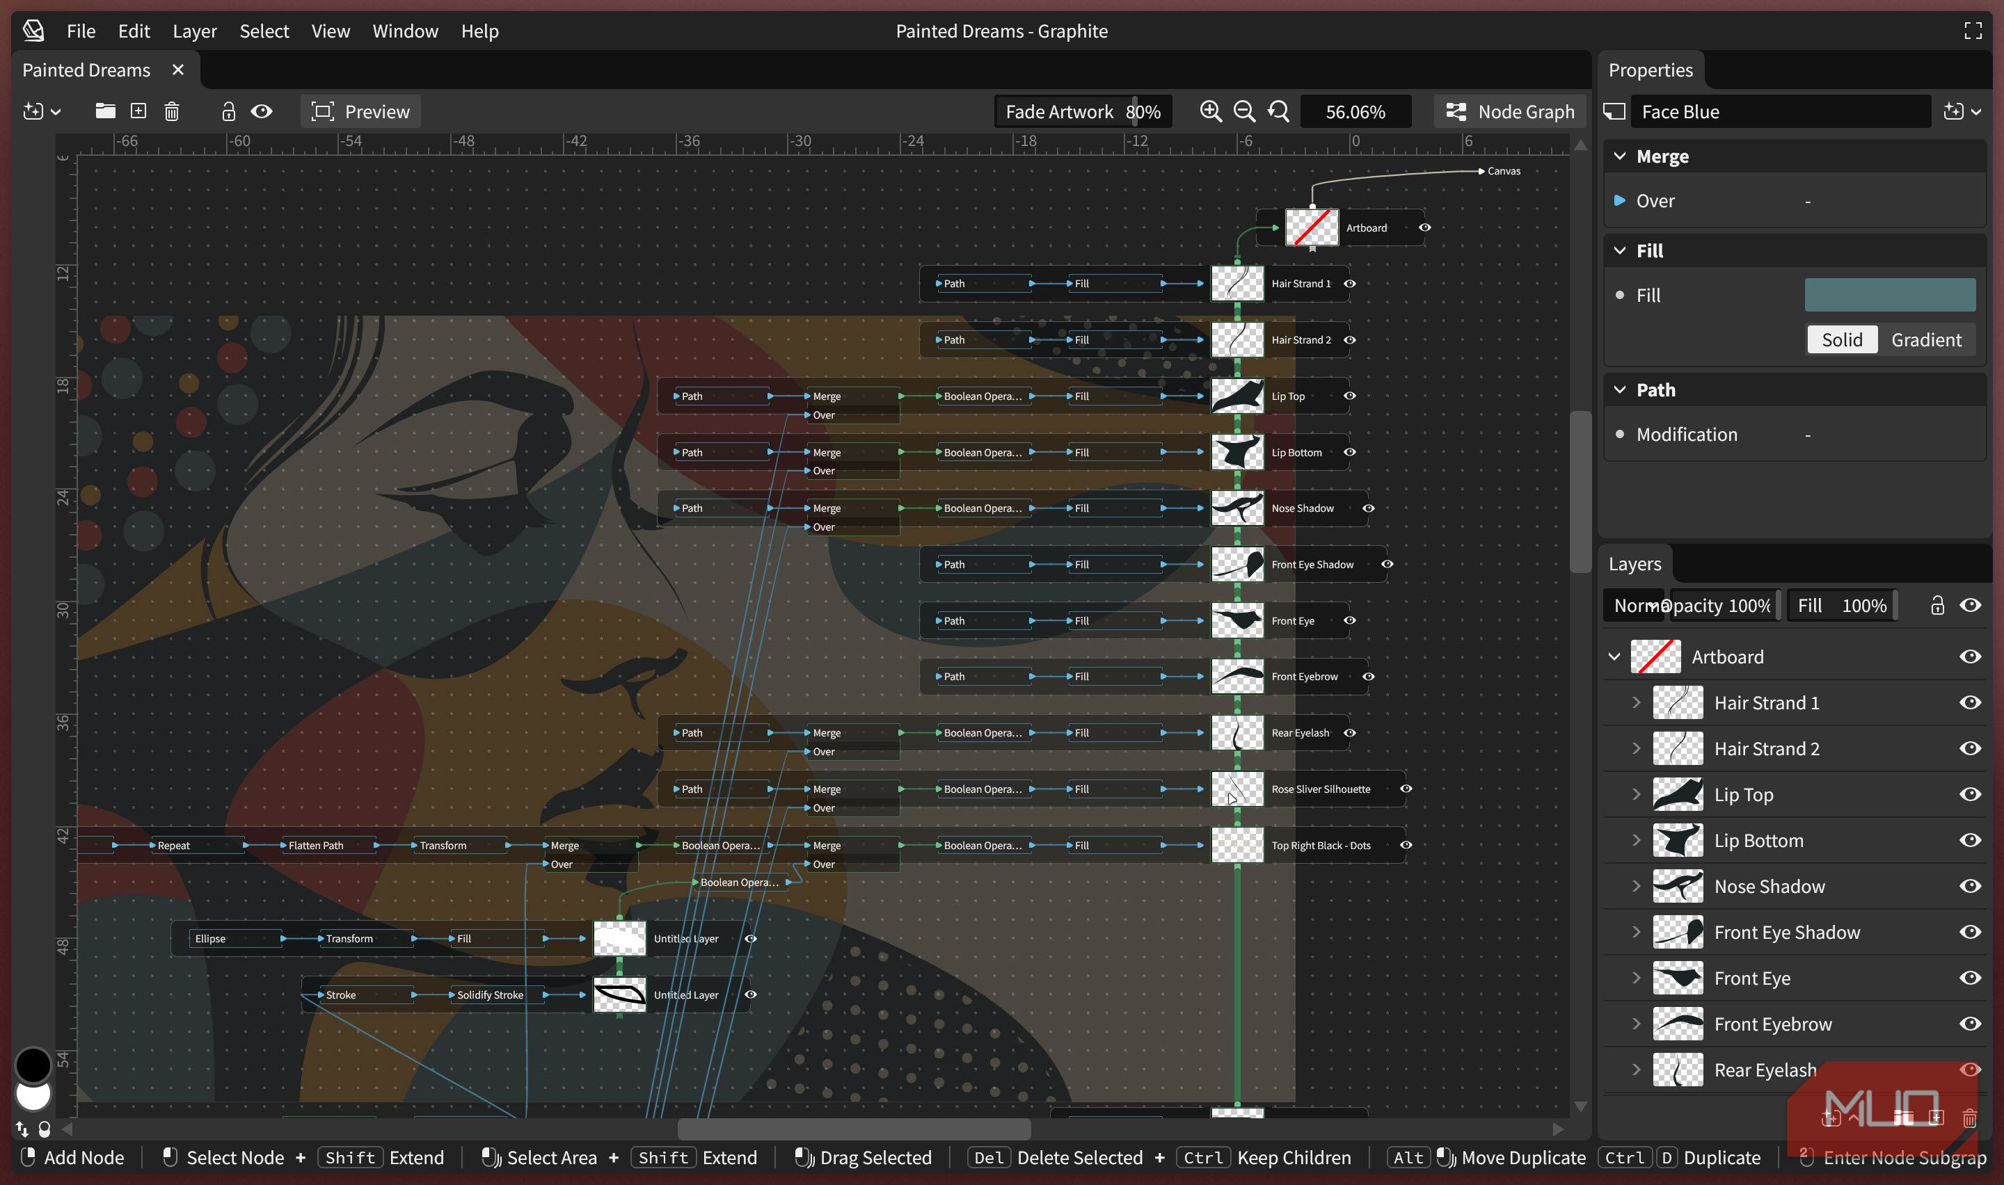Click the reset colors icon at bottom left

45,1129
